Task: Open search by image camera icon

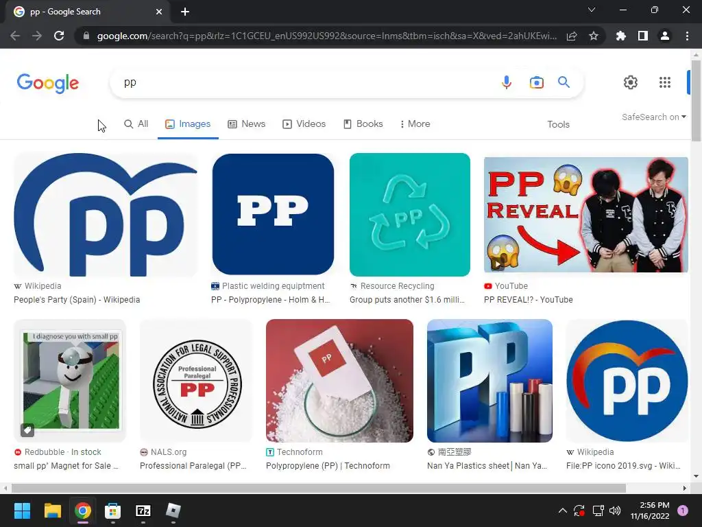Action: [x=536, y=82]
